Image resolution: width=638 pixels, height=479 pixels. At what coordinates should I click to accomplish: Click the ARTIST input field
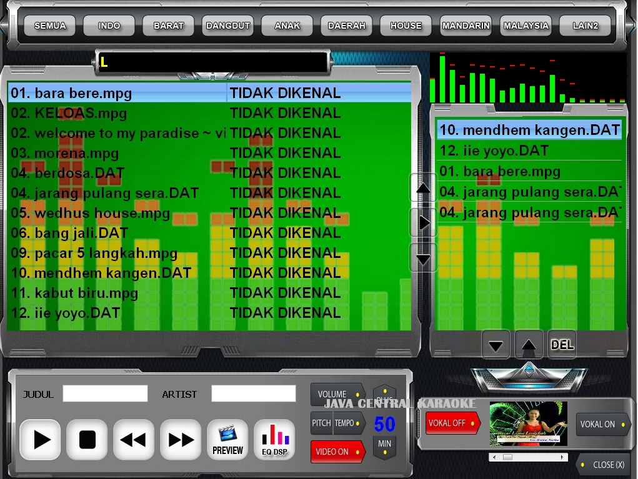[254, 393]
